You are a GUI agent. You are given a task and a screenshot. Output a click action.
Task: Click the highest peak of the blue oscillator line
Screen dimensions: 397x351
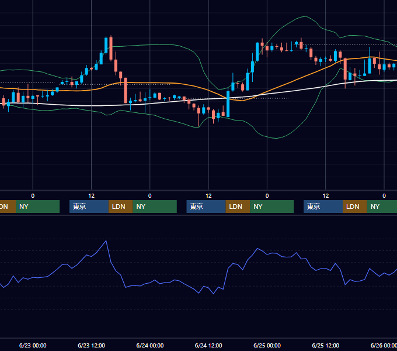[106, 240]
